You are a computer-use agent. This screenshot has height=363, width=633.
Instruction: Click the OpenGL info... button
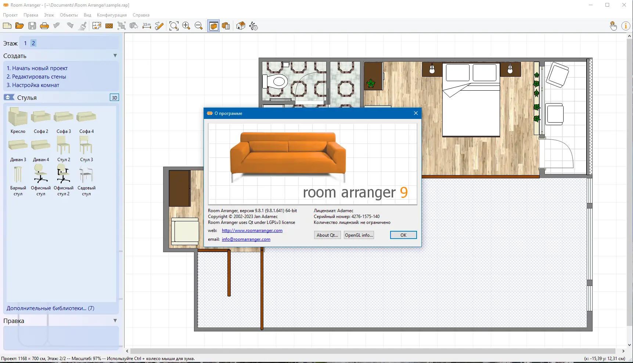(359, 235)
